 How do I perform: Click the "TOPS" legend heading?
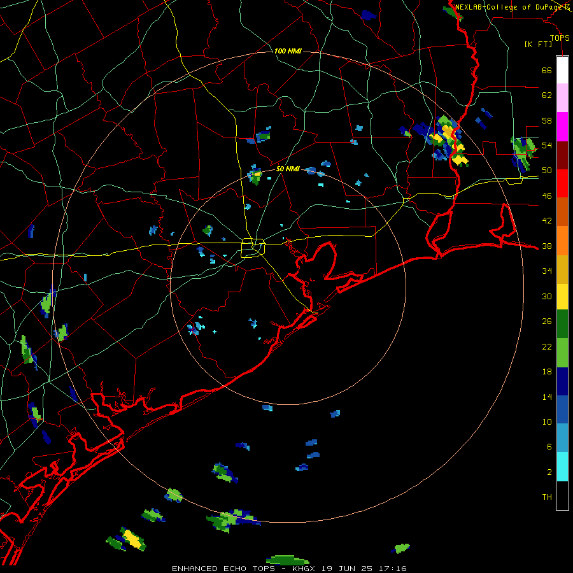point(560,38)
